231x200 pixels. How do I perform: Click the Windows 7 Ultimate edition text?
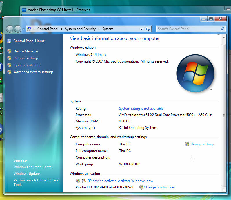click(91, 55)
